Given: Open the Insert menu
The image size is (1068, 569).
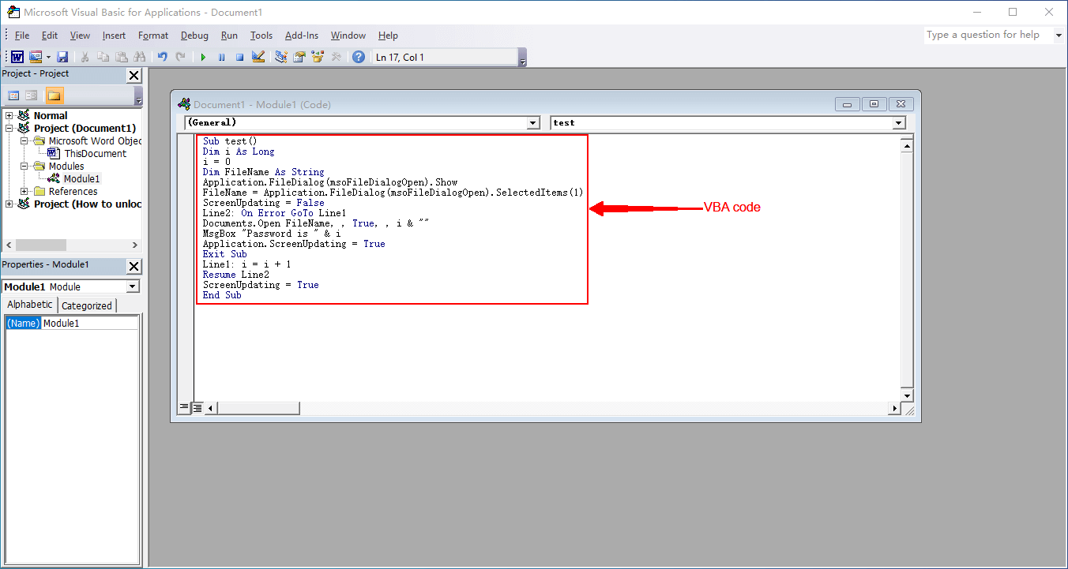Looking at the screenshot, I should pos(114,36).
